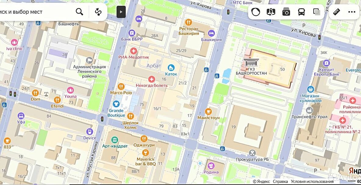Click the Шерлок Холмс restaurant marker

pyautogui.click(x=131, y=116)
